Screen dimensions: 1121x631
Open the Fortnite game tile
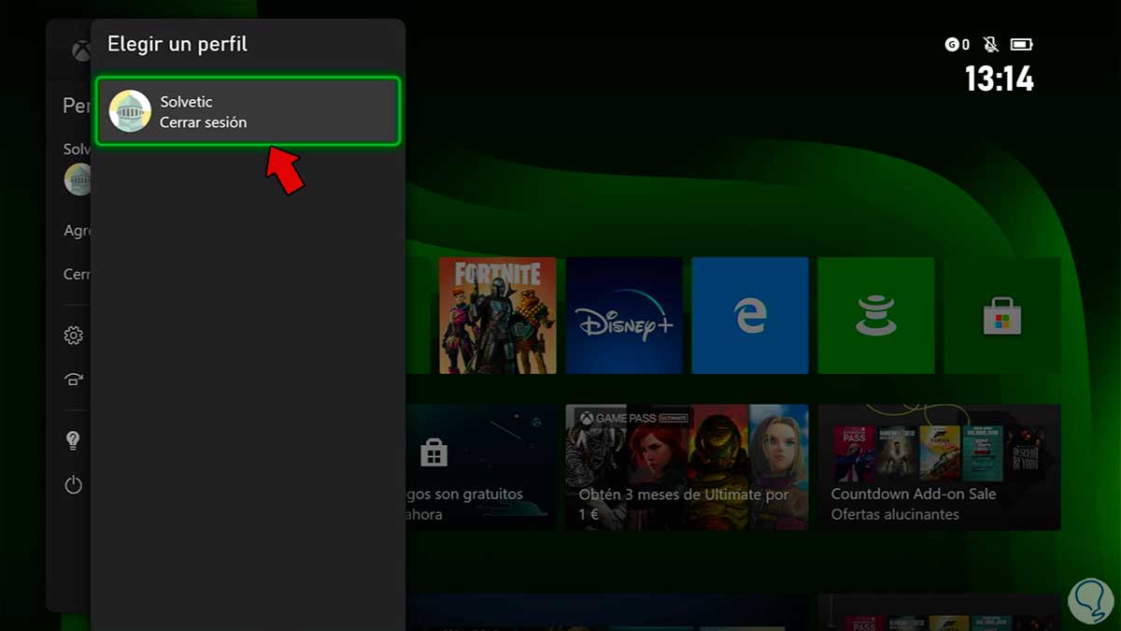[x=497, y=316]
